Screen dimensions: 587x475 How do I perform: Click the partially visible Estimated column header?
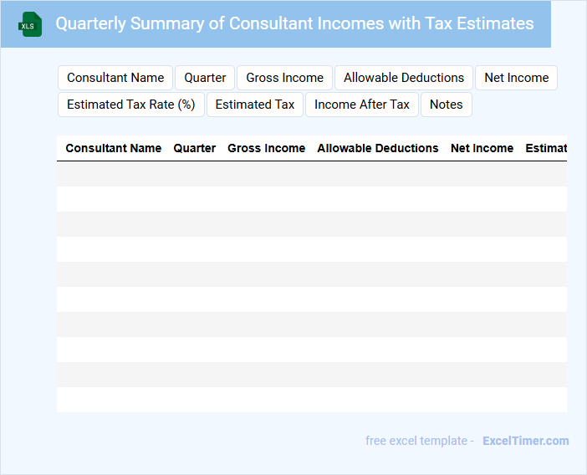[545, 148]
